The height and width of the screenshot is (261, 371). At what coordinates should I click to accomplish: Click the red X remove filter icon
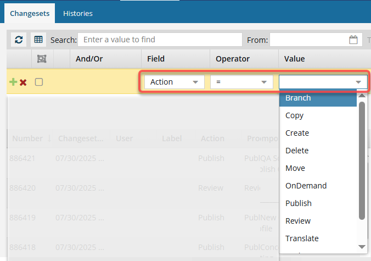pyautogui.click(x=23, y=82)
